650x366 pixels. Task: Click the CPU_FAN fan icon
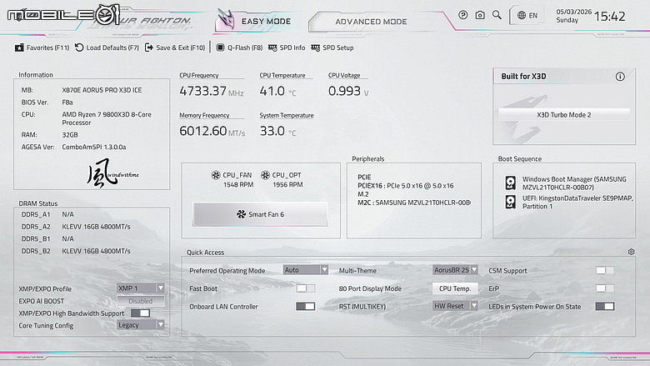216,175
